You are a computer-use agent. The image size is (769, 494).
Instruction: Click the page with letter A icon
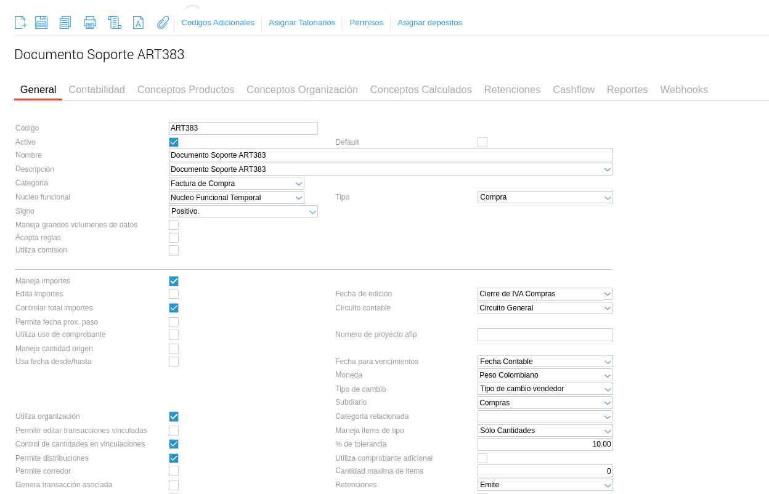click(138, 23)
